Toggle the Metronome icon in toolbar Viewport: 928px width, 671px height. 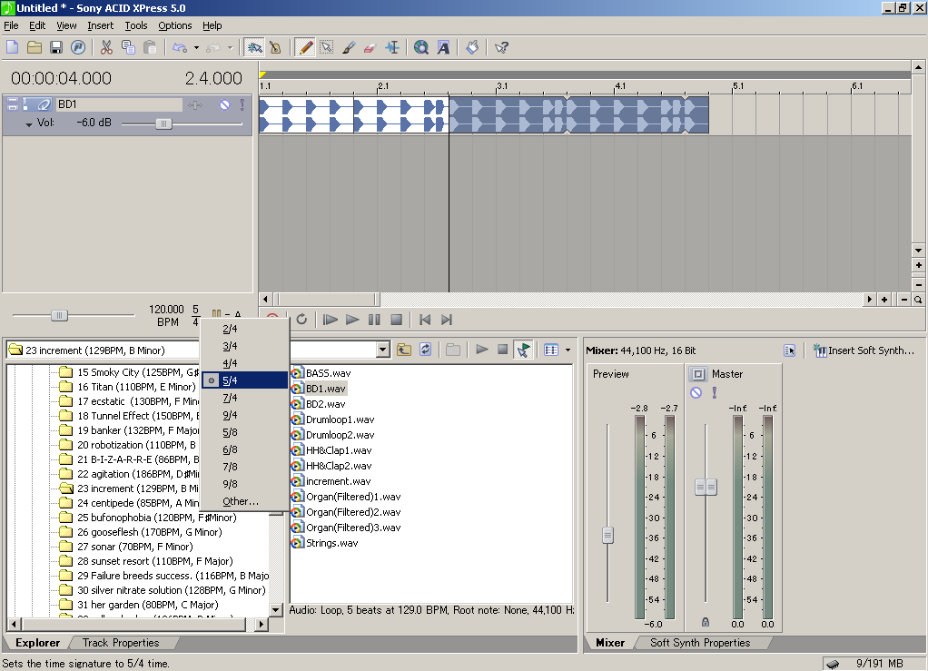point(275,47)
